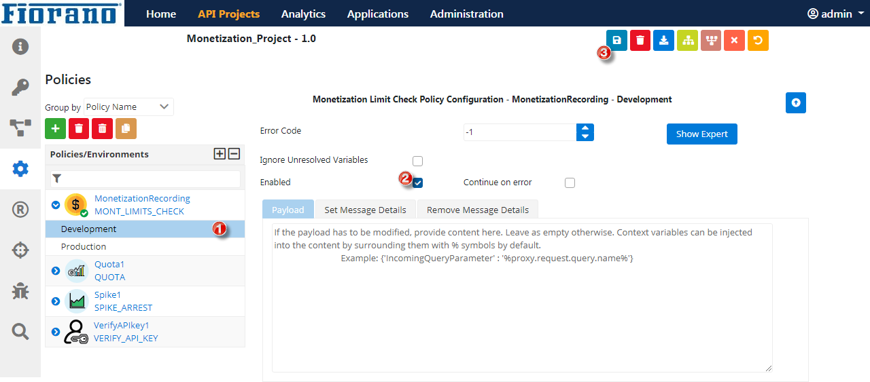Click the blue download icon in toolbar
Viewport: 870px width, 382px height.
[x=663, y=41]
